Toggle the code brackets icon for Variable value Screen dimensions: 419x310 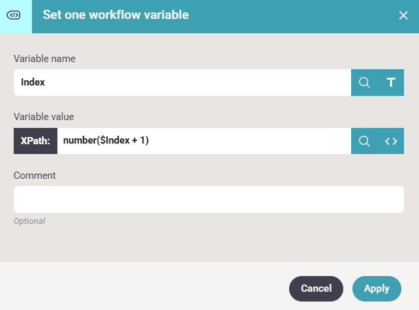[391, 141]
